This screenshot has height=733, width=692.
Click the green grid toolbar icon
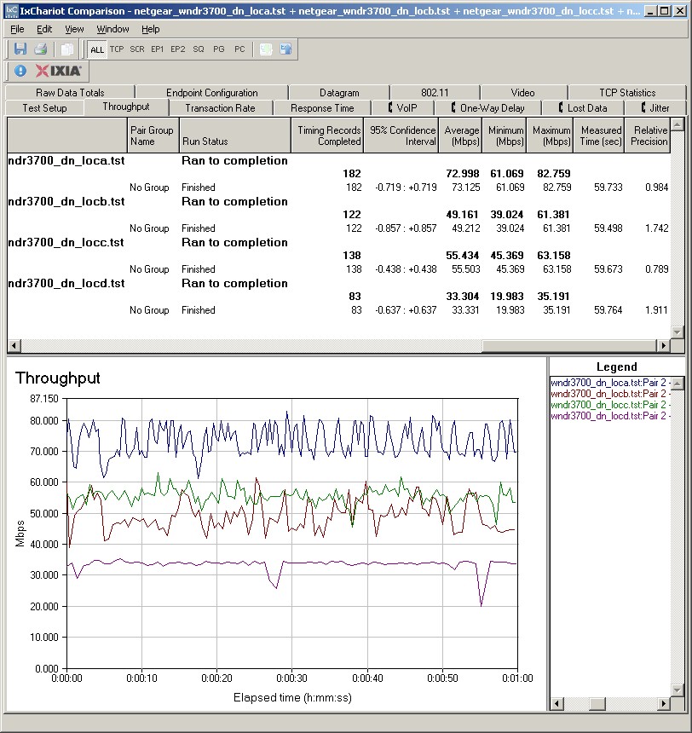[x=266, y=49]
